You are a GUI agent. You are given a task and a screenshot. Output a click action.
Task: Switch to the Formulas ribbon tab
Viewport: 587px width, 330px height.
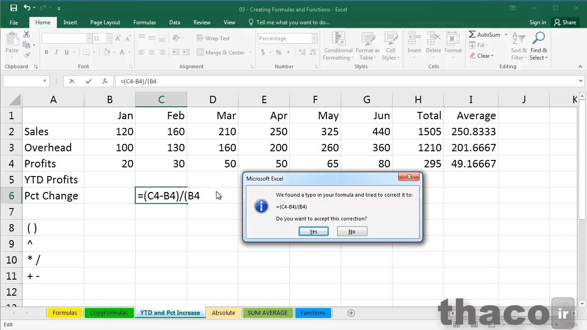(x=144, y=22)
